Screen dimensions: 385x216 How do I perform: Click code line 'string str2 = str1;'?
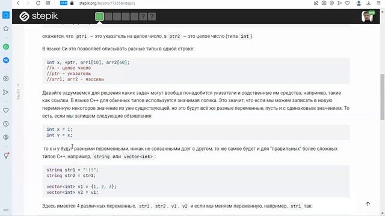click(x=71, y=176)
